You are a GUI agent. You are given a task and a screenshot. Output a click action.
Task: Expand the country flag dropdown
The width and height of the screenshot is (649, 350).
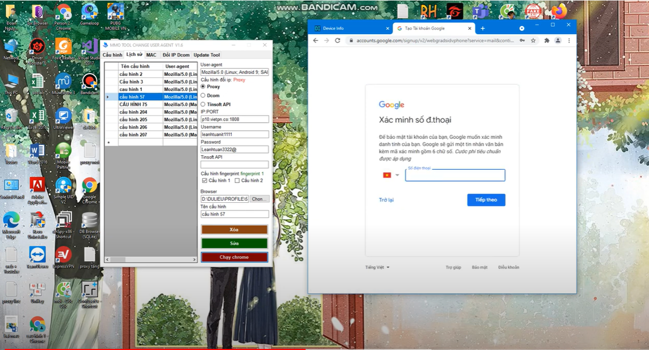[391, 175]
